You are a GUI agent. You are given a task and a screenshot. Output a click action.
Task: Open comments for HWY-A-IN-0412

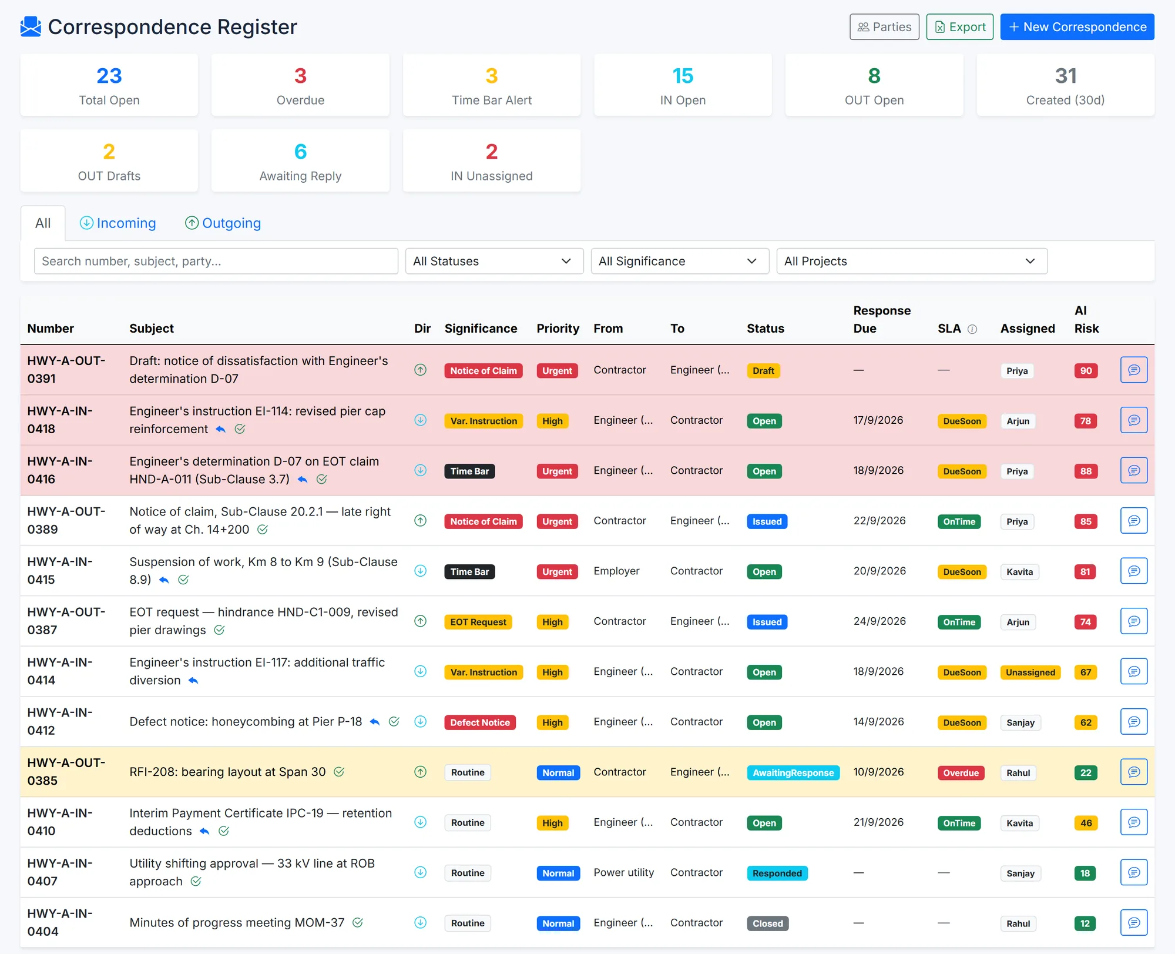[x=1133, y=722]
